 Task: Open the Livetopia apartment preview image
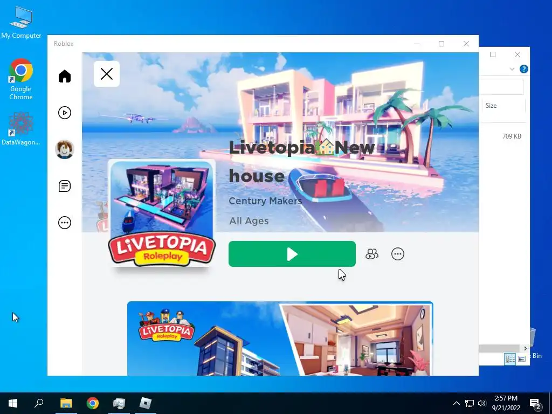[x=280, y=339]
